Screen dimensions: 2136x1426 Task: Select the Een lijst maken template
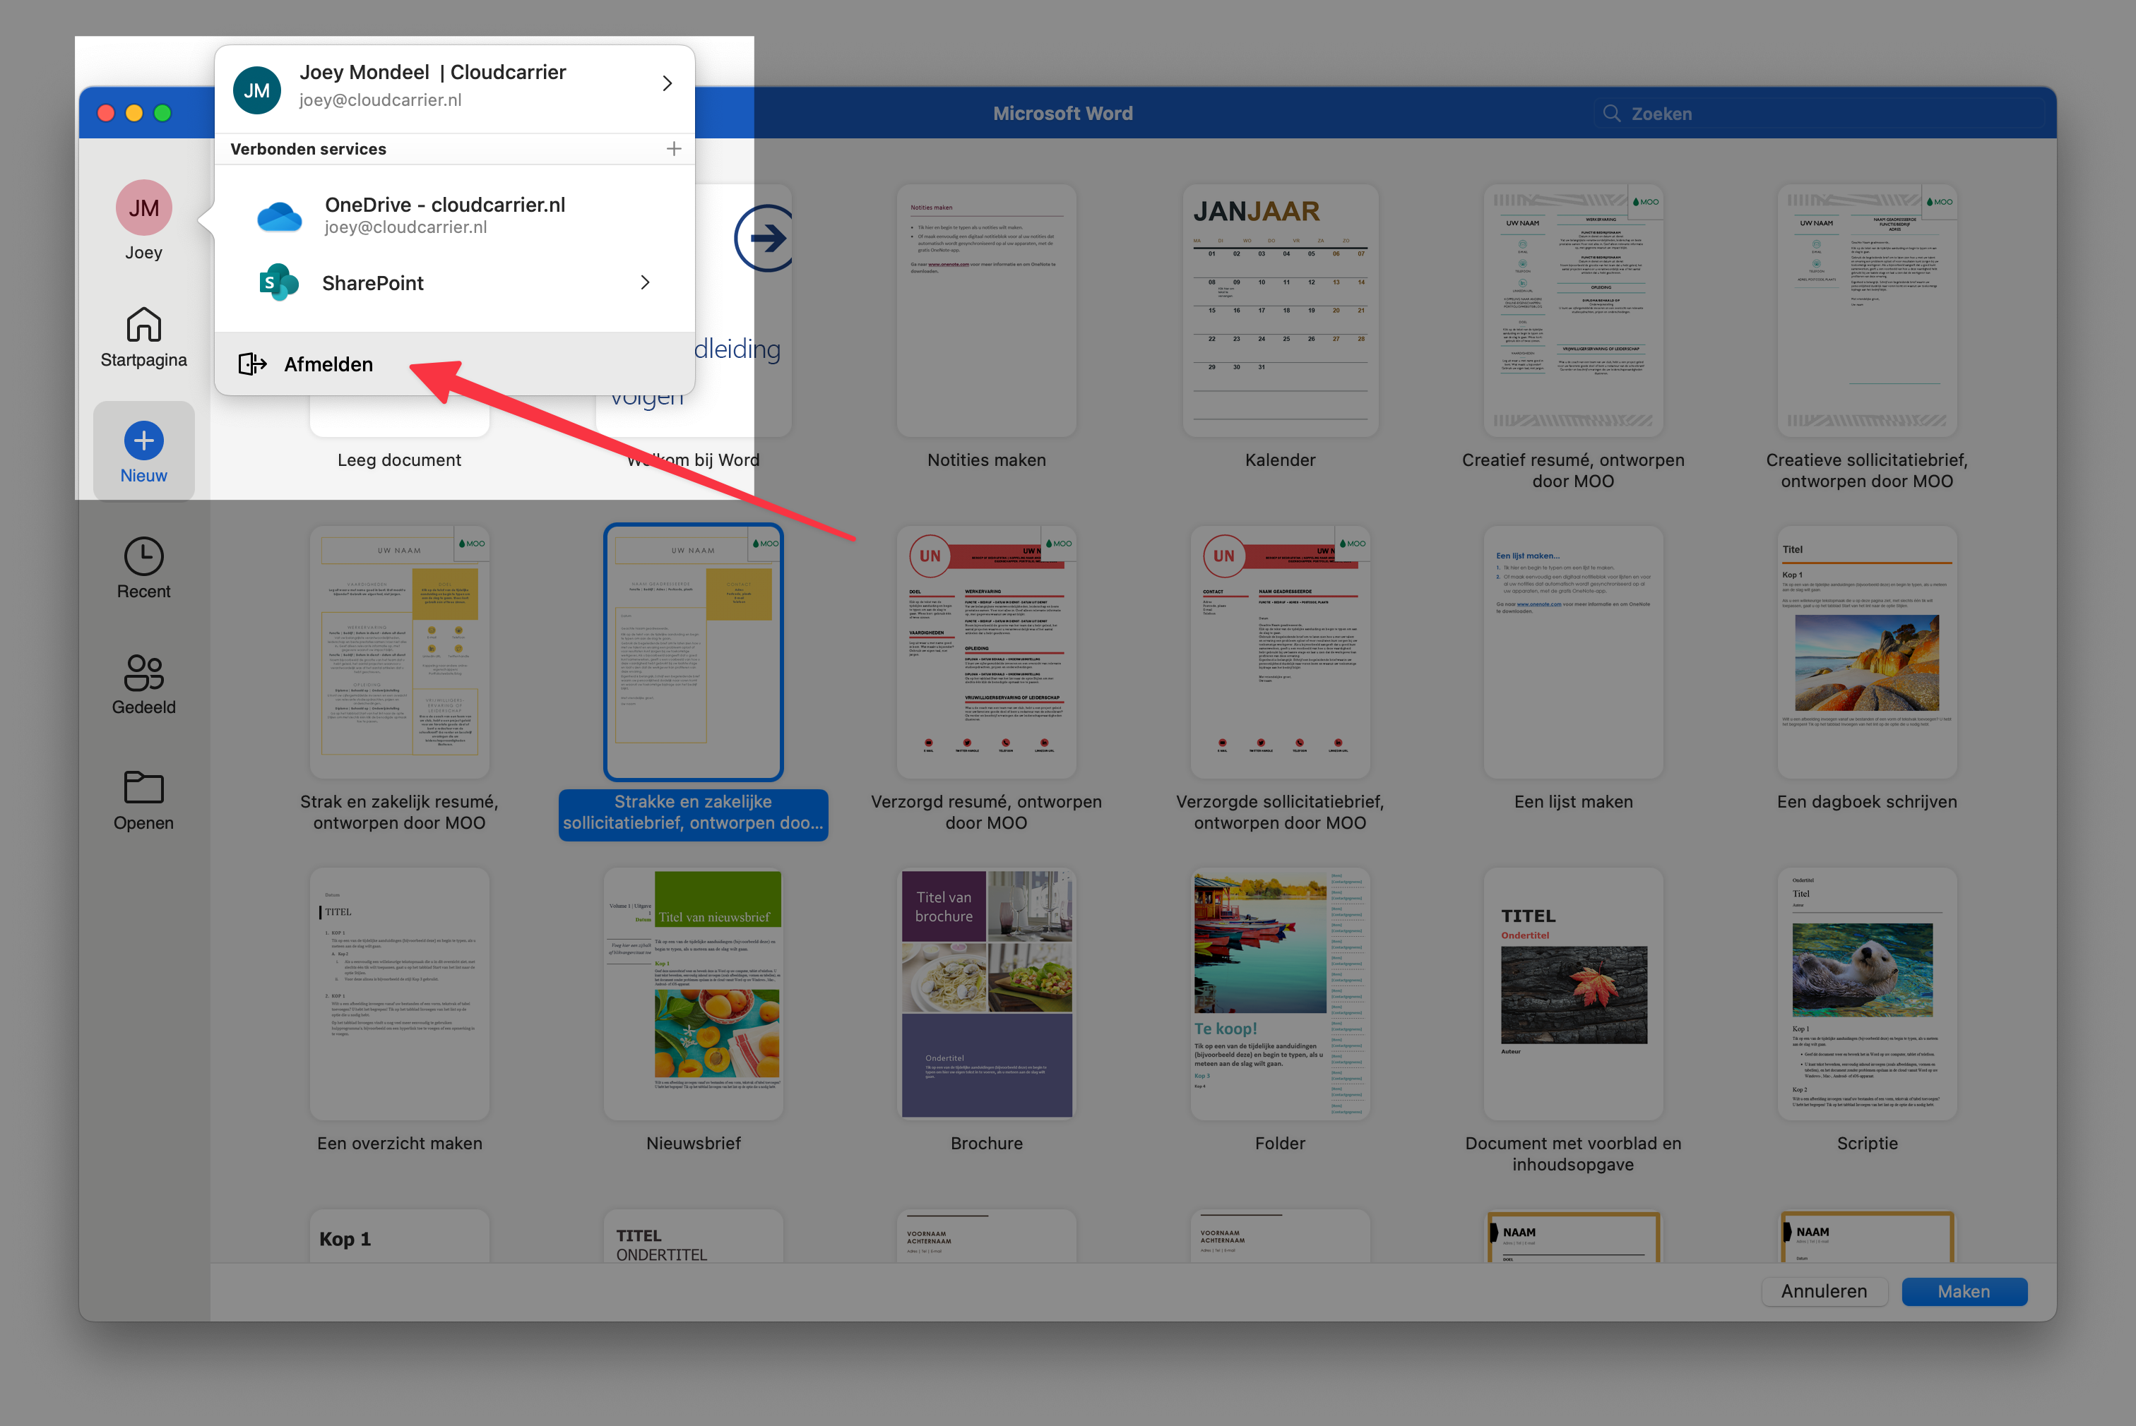click(x=1573, y=652)
